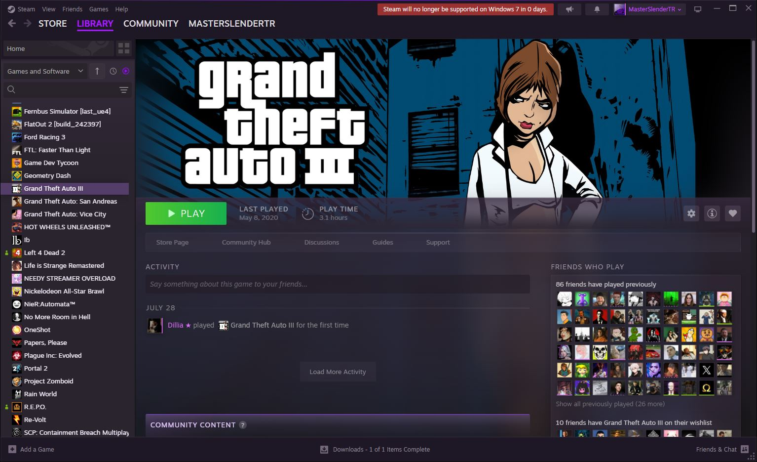This screenshot has height=462, width=757.
Task: Open the game settings gear icon
Action: tap(691, 213)
